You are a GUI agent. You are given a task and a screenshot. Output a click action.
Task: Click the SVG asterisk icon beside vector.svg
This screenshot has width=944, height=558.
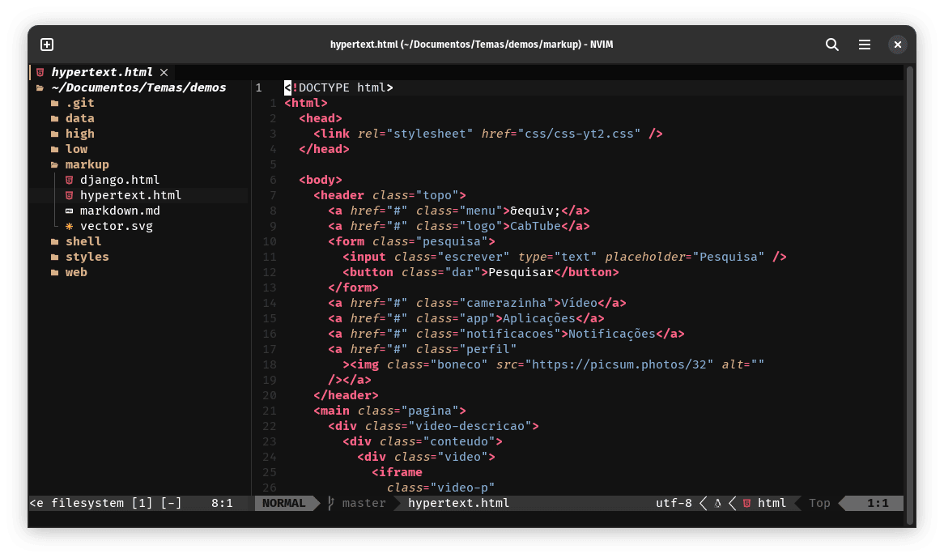[70, 226]
